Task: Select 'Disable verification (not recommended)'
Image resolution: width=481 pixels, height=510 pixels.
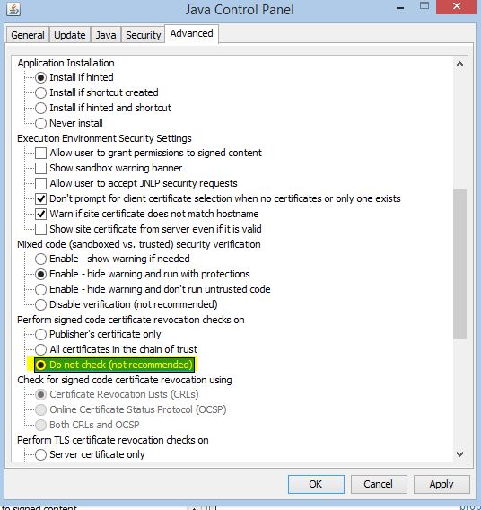Action: click(40, 304)
